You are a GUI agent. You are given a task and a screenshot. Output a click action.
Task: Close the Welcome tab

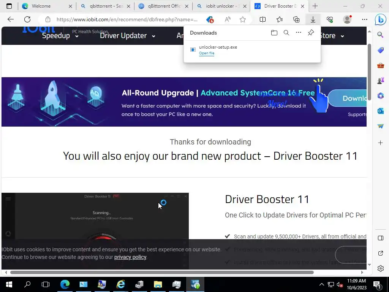pos(70,6)
